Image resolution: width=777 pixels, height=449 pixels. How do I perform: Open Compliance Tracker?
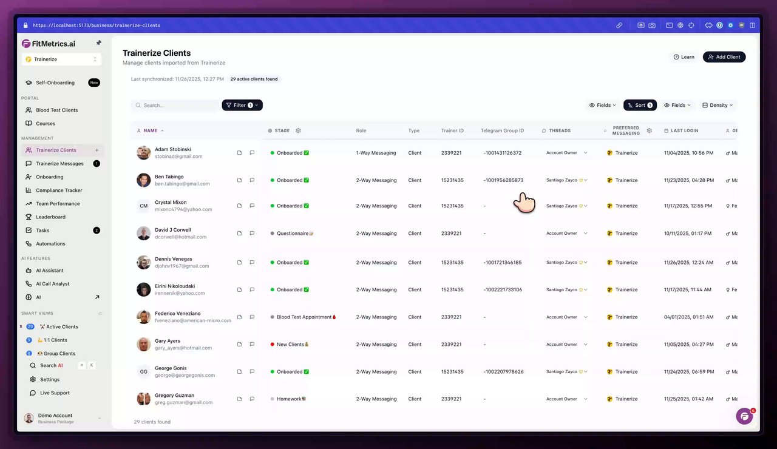59,190
